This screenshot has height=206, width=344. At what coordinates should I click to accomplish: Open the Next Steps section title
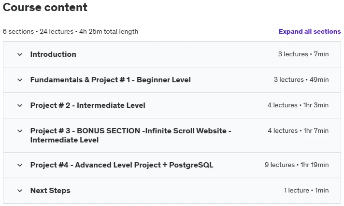coord(50,191)
